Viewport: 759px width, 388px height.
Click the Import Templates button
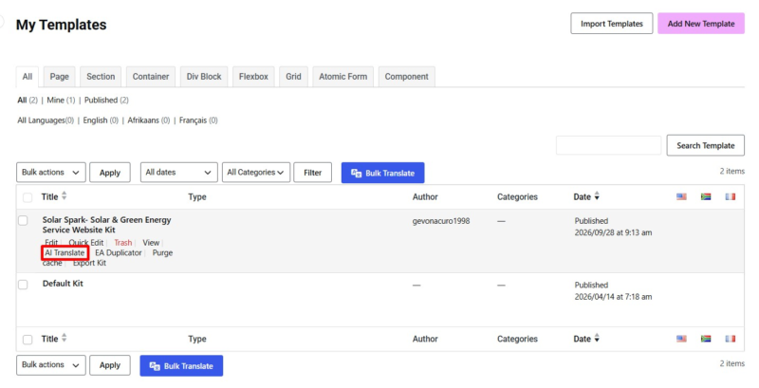[612, 23]
